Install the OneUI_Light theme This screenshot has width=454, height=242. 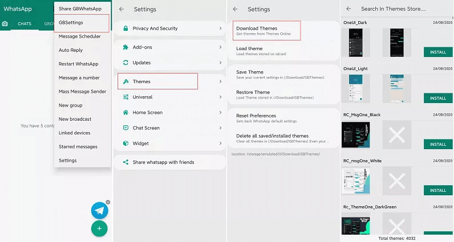tap(438, 99)
